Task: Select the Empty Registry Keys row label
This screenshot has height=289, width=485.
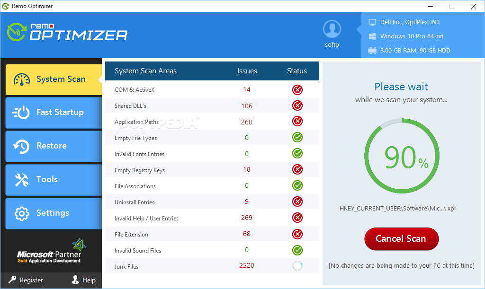Action: click(x=140, y=170)
